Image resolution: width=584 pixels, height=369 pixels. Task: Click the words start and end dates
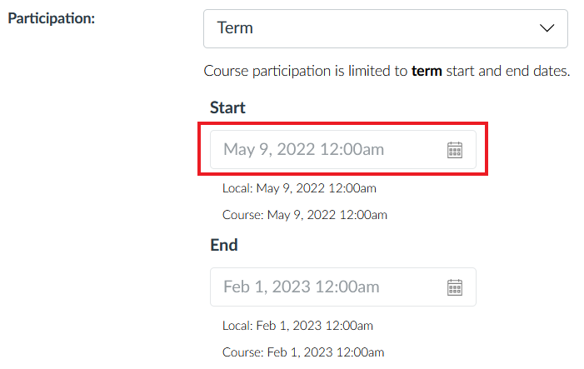click(508, 71)
